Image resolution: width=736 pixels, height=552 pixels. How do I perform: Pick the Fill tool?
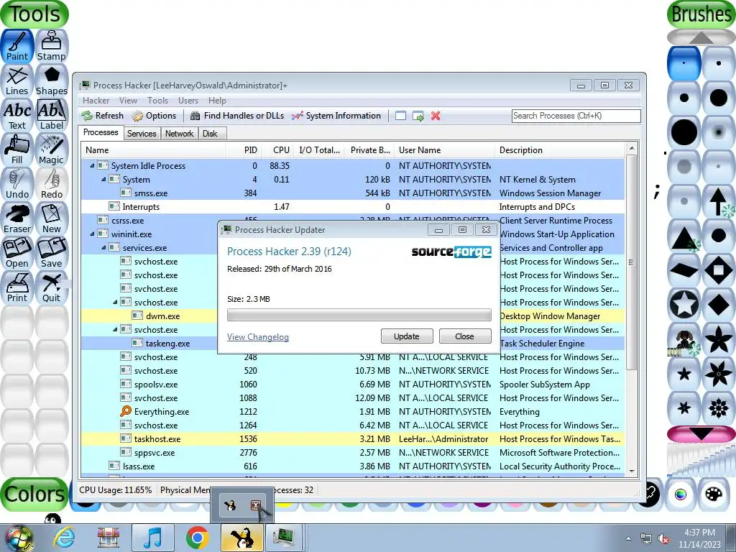pyautogui.click(x=17, y=149)
